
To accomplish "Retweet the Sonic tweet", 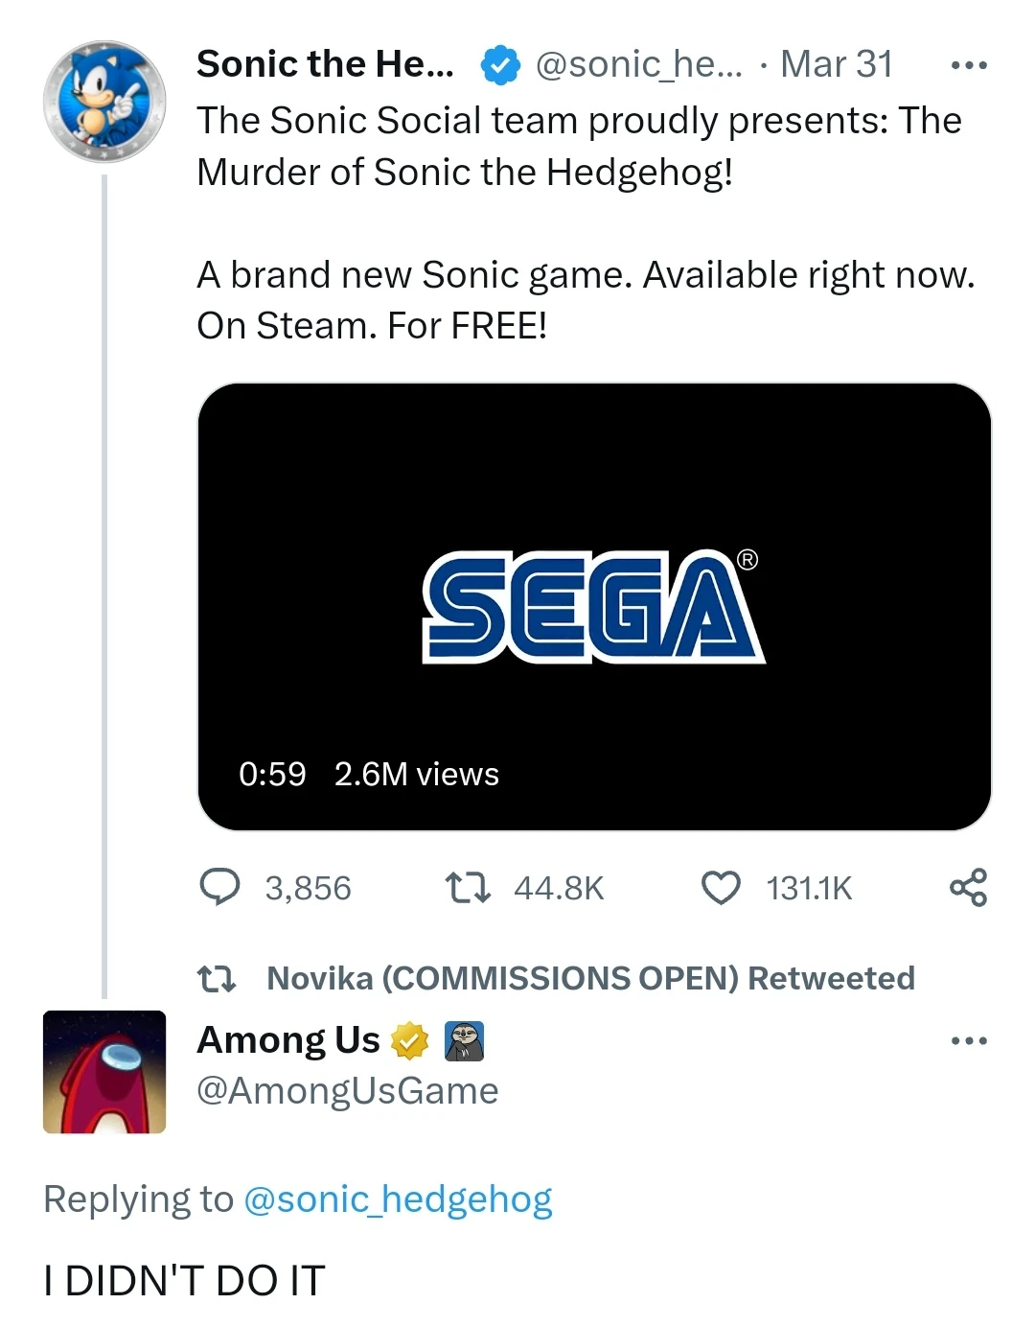I will pos(469,888).
